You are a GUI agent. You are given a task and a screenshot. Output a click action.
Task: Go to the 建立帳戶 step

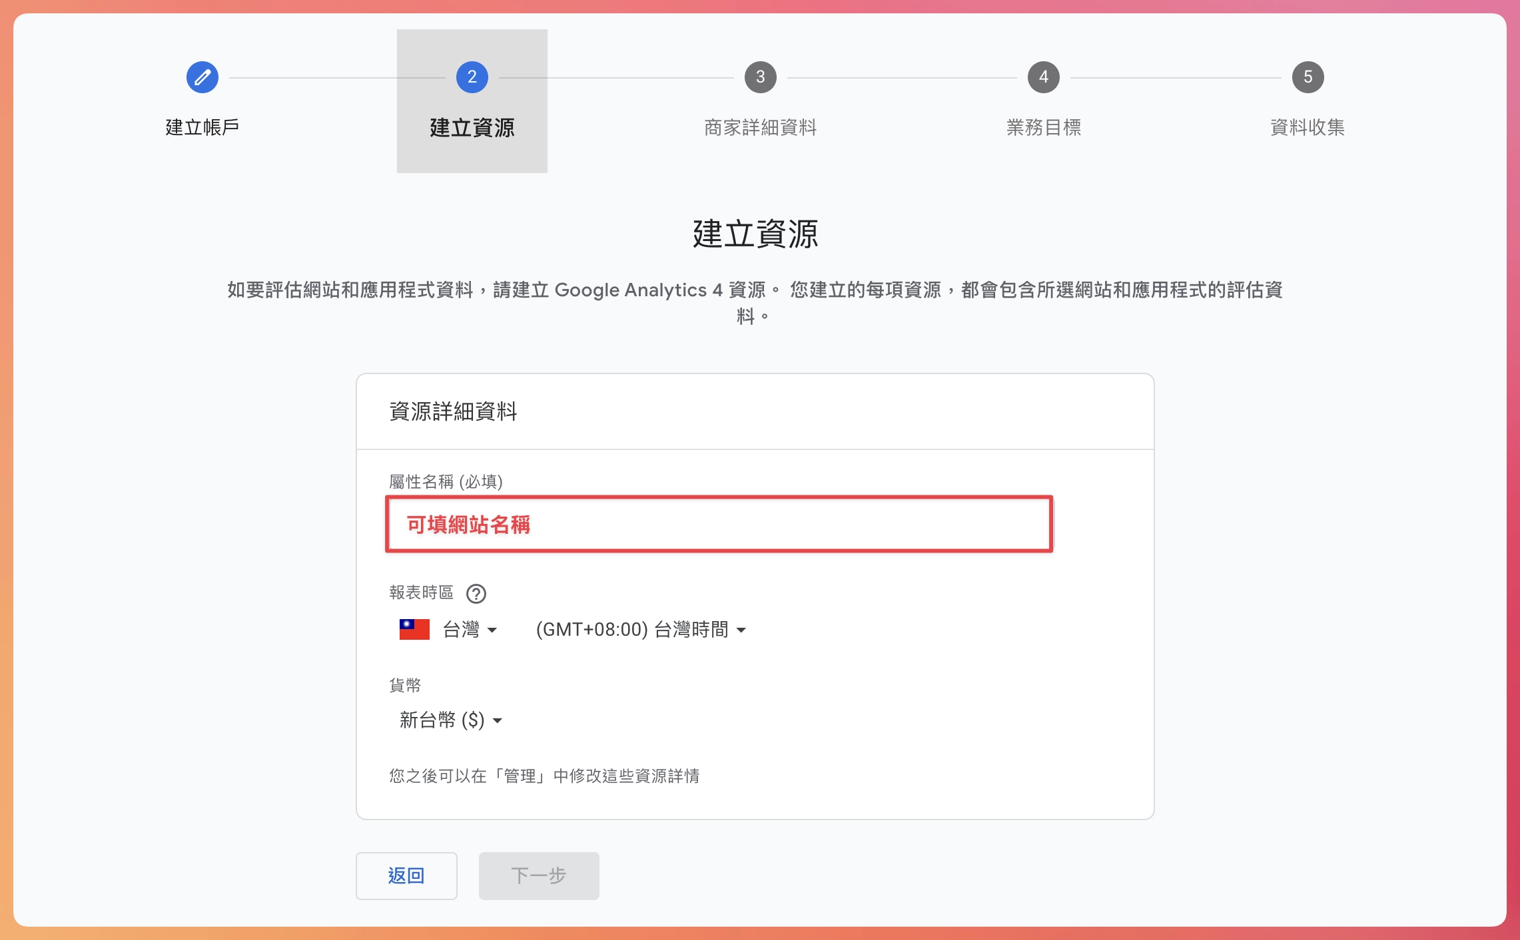click(x=202, y=127)
